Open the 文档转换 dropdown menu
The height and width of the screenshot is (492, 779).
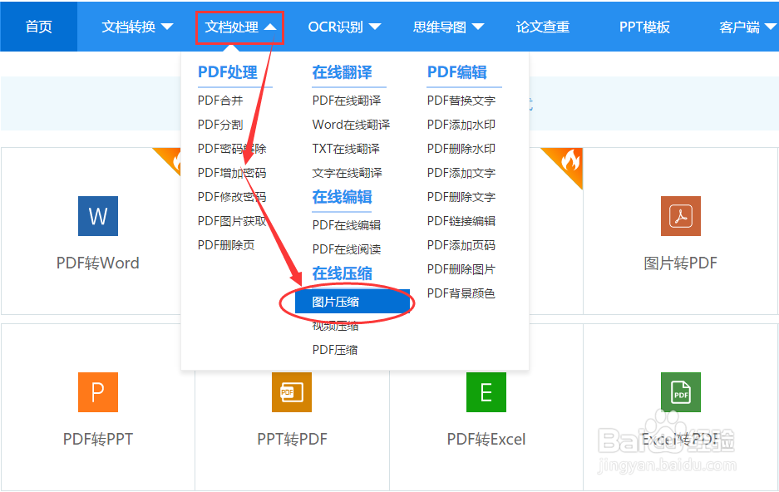pyautogui.click(x=136, y=26)
